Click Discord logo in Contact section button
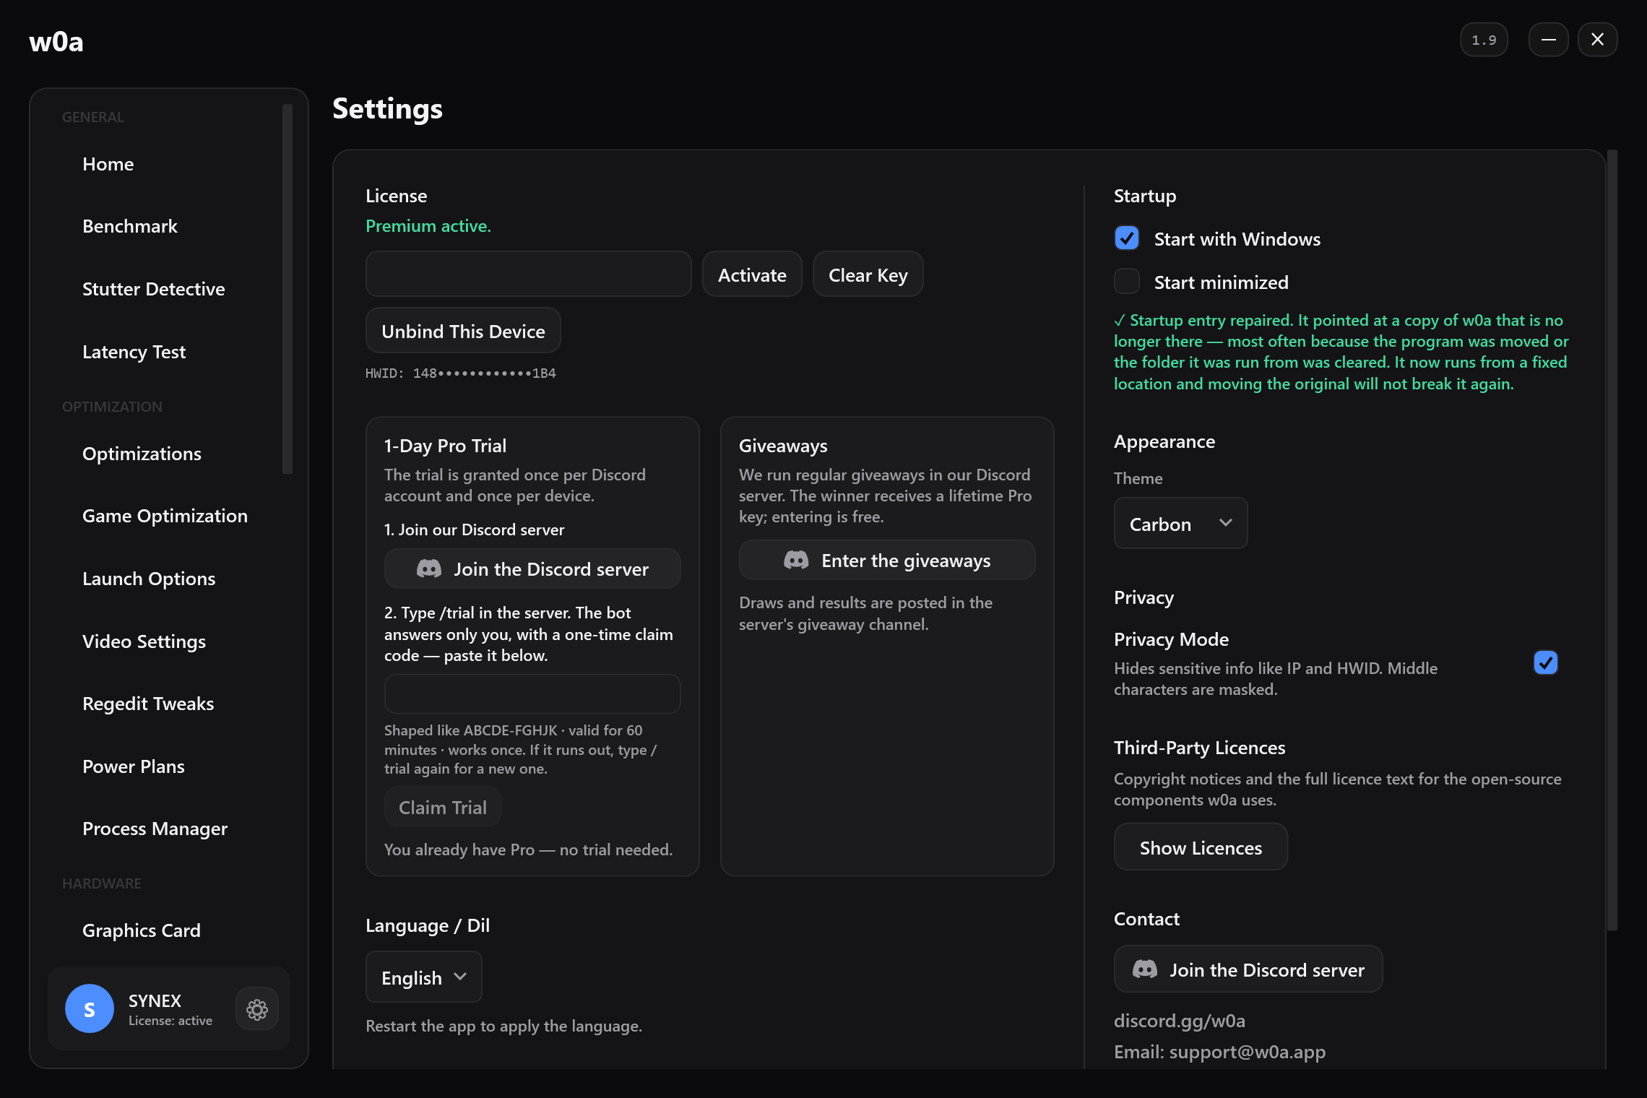This screenshot has height=1098, width=1647. [x=1145, y=969]
